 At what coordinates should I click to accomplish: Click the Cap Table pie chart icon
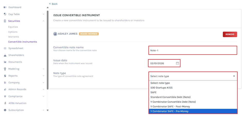(5, 14)
